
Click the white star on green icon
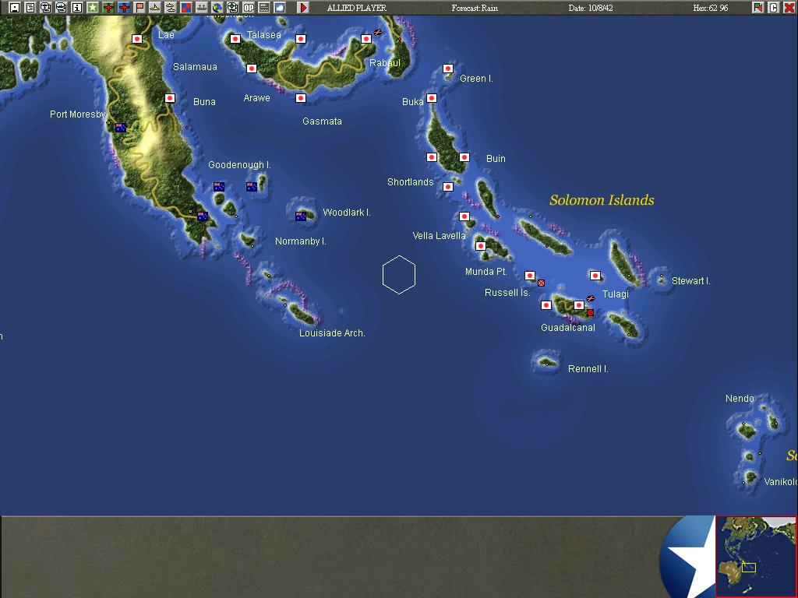click(x=93, y=8)
